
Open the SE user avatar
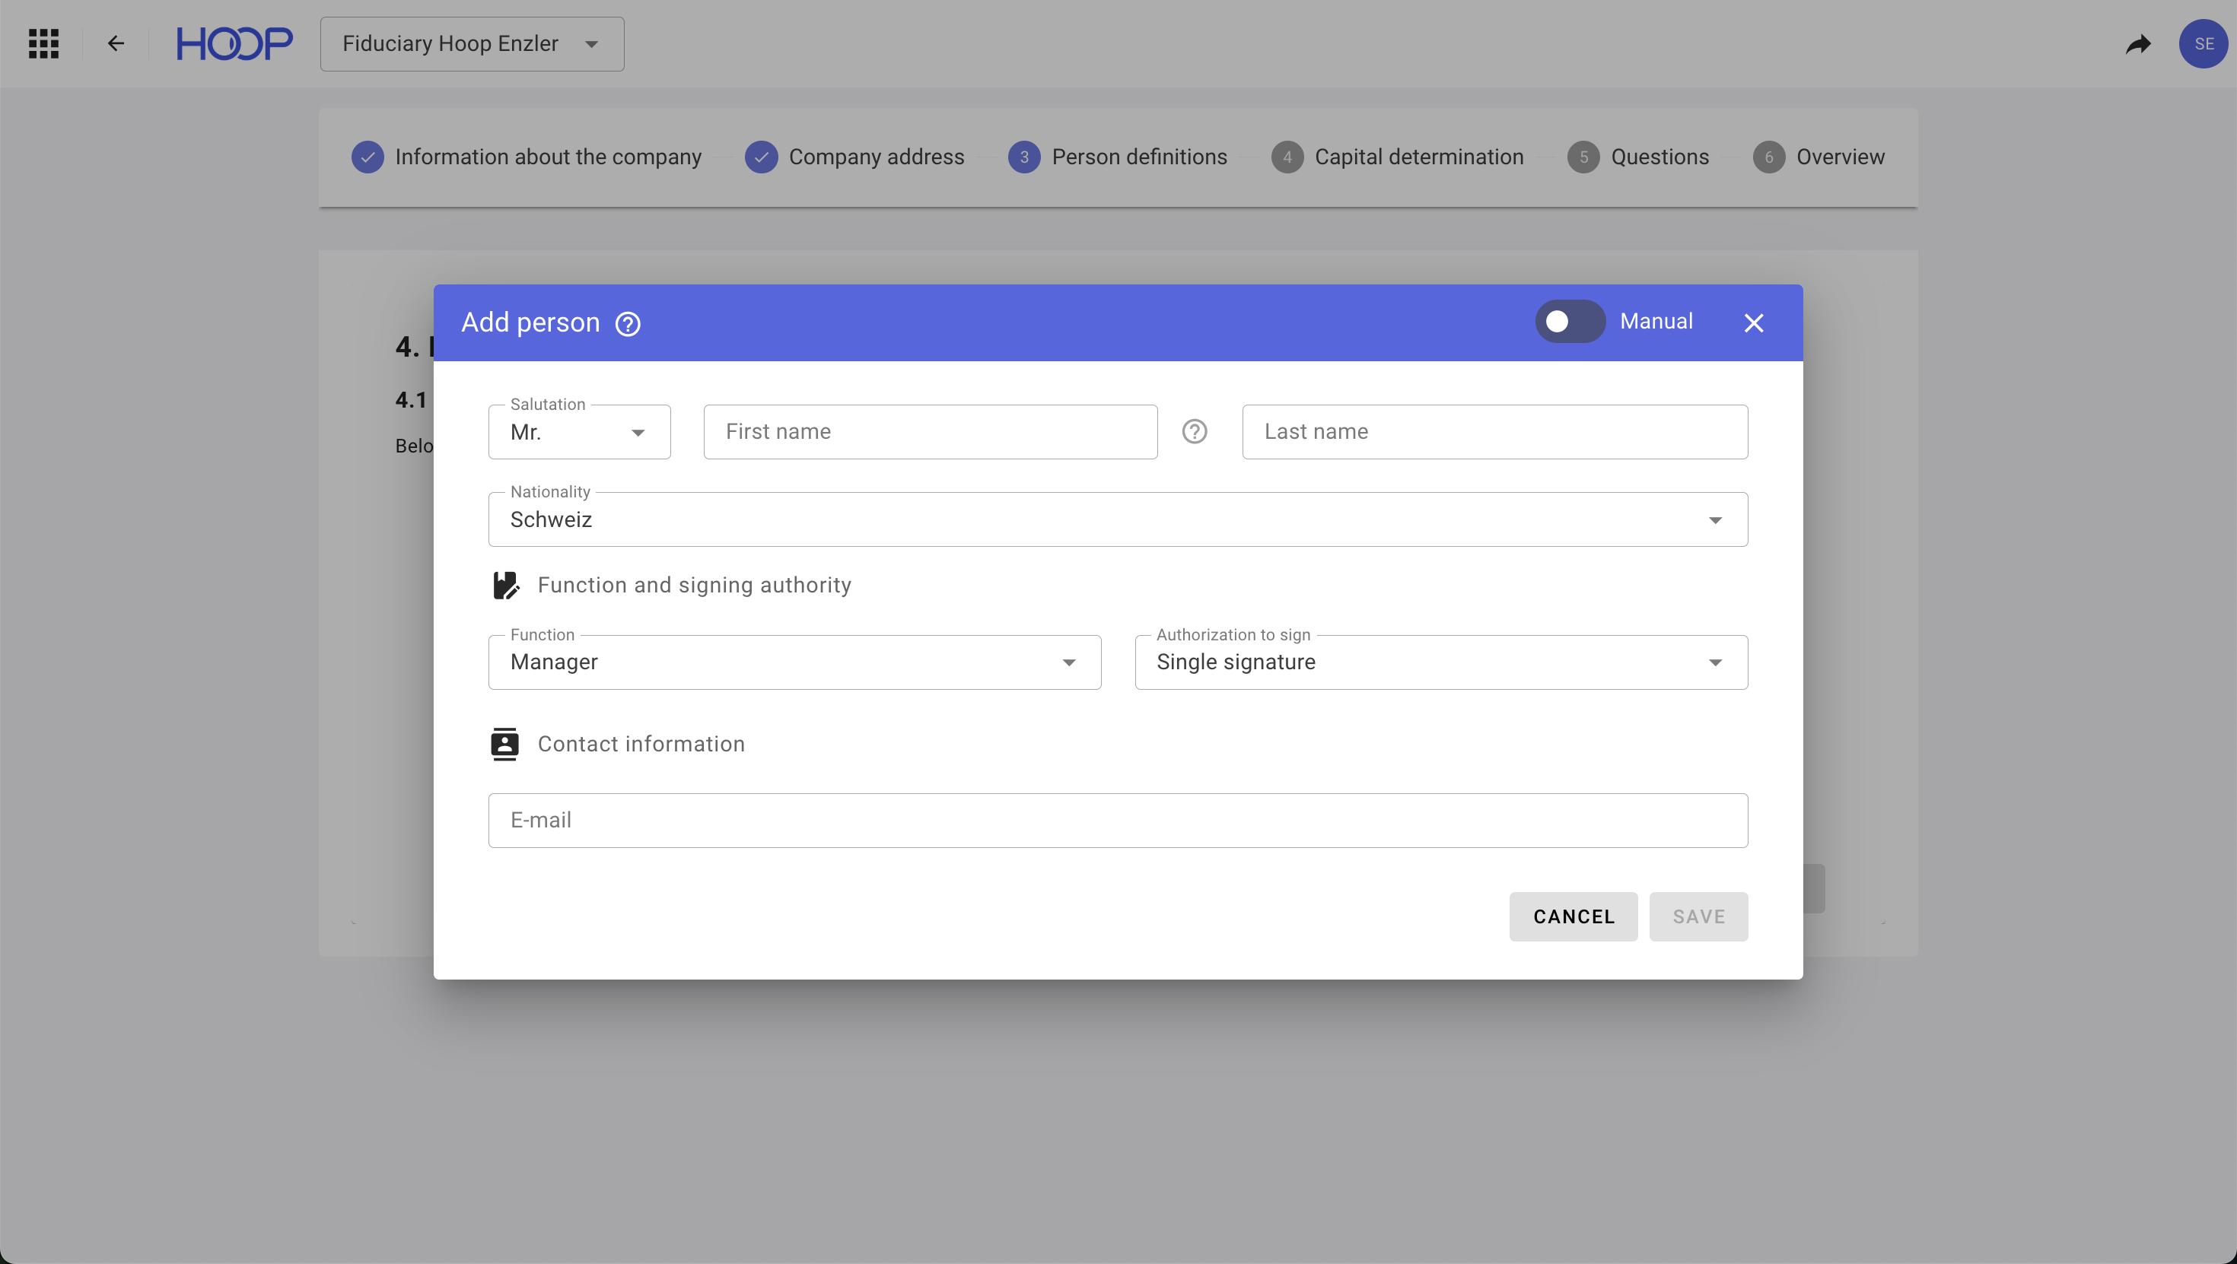tap(2203, 43)
